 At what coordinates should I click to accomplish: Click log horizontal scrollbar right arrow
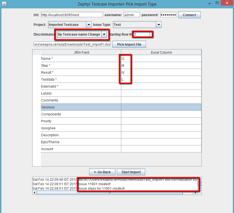tap(195, 193)
